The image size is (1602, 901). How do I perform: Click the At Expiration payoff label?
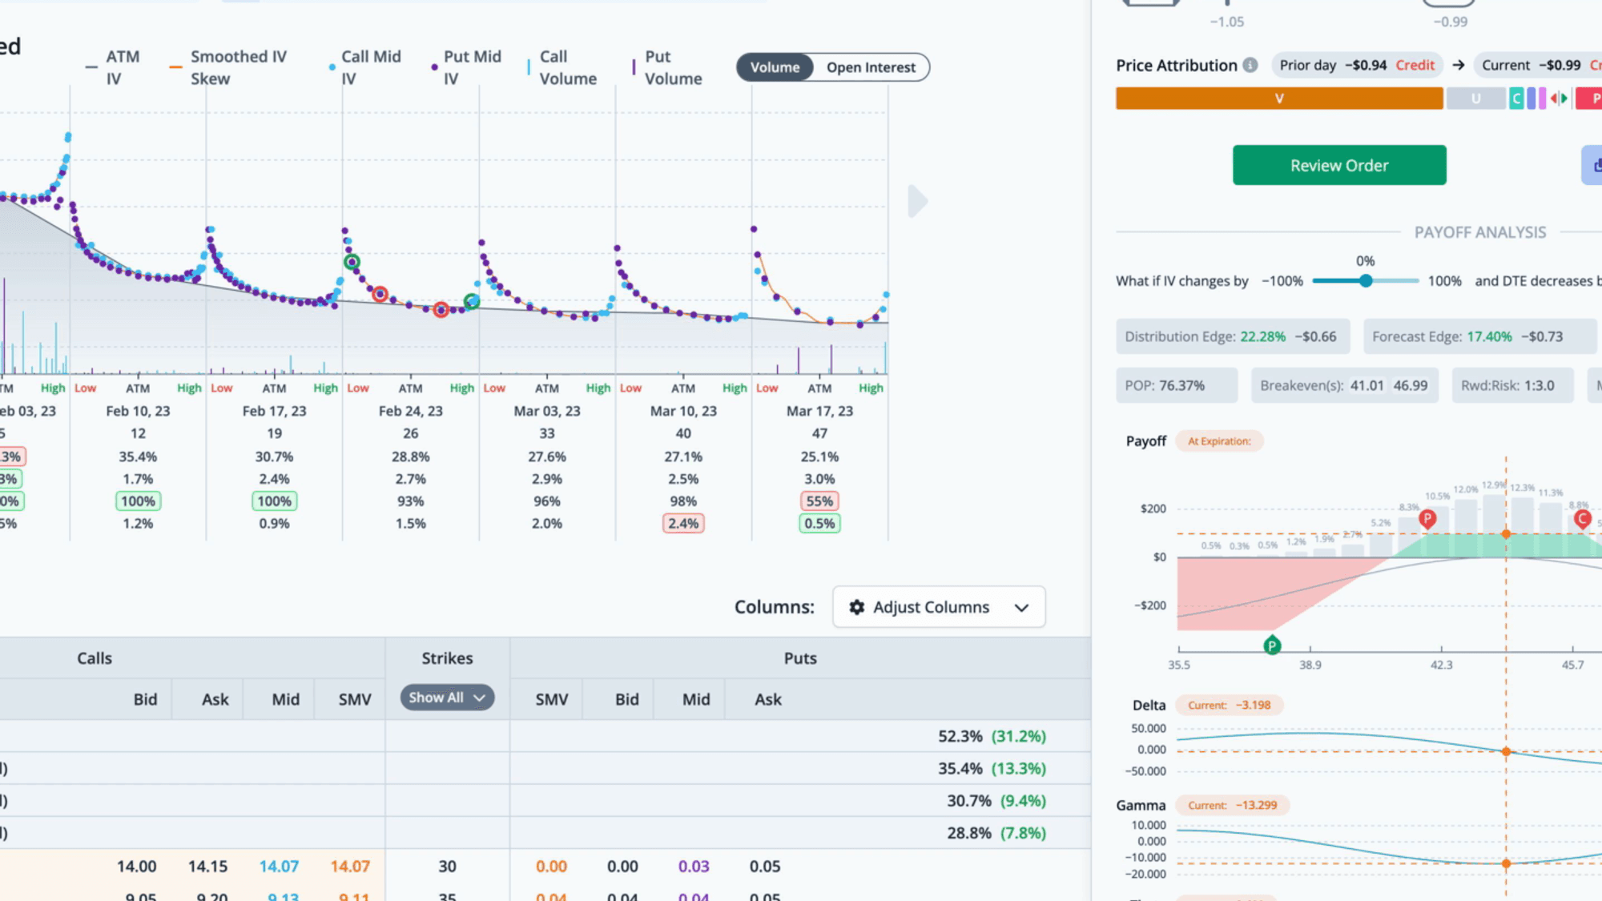pos(1219,441)
